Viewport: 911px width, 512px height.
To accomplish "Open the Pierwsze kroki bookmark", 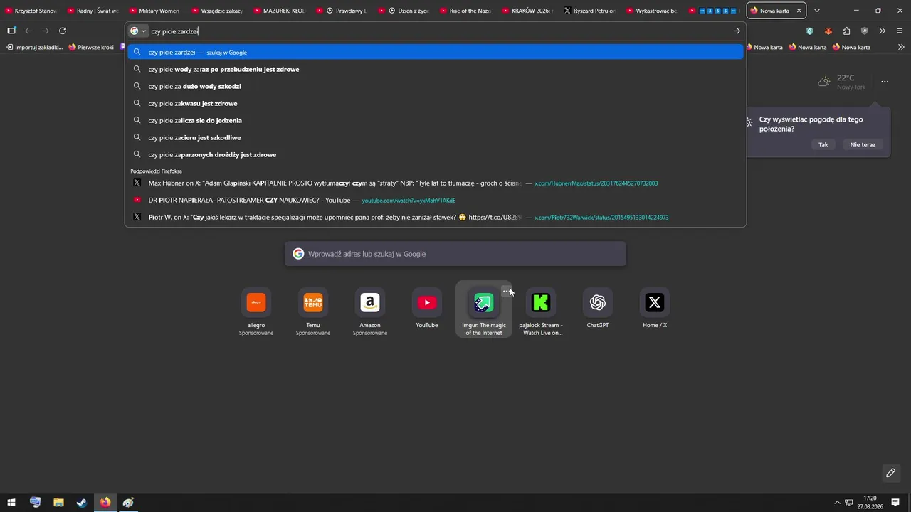I will 91,47.
